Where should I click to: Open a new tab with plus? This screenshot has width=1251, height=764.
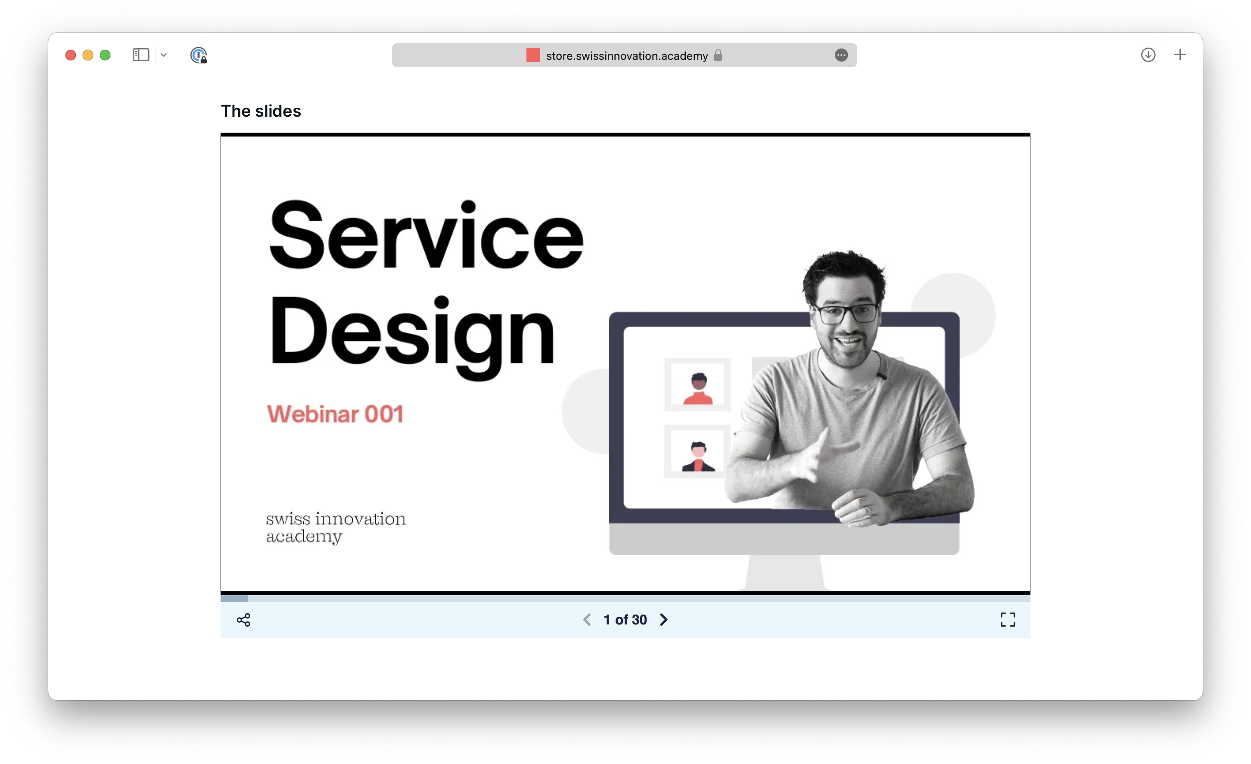click(x=1180, y=55)
